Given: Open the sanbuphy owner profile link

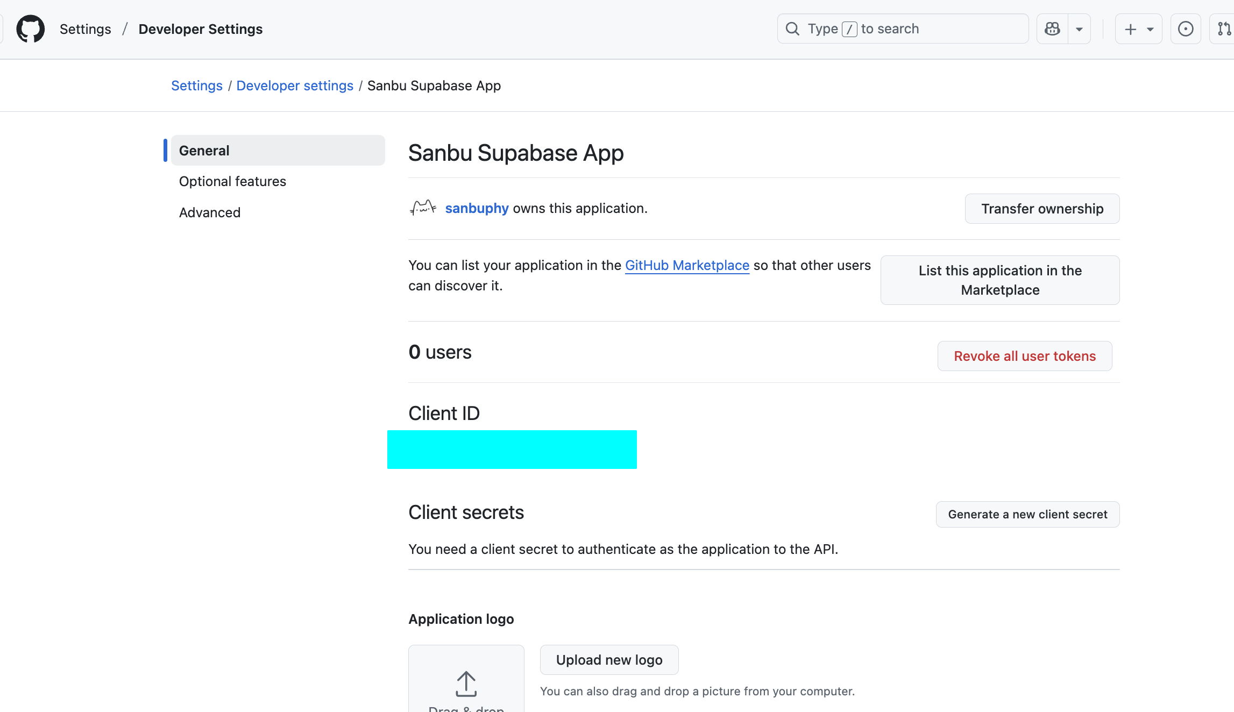Looking at the screenshot, I should (477, 209).
